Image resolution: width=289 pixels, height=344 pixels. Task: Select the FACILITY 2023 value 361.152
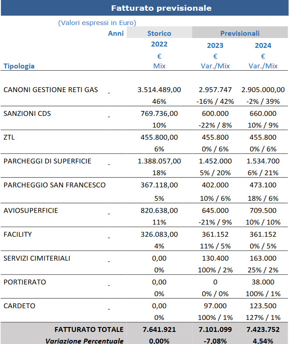point(215,234)
